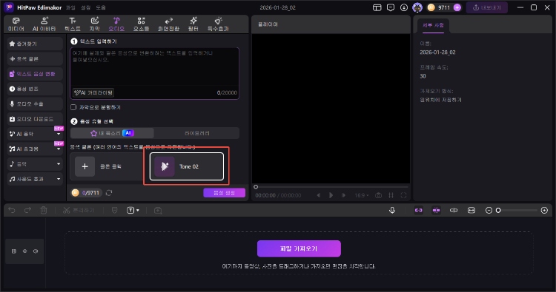The height and width of the screenshot is (292, 556).
Task: Click the trash delete icon
Action: click(x=44, y=211)
